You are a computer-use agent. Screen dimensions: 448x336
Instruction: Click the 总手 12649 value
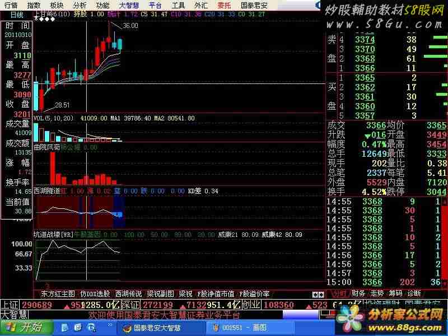tap(374, 153)
